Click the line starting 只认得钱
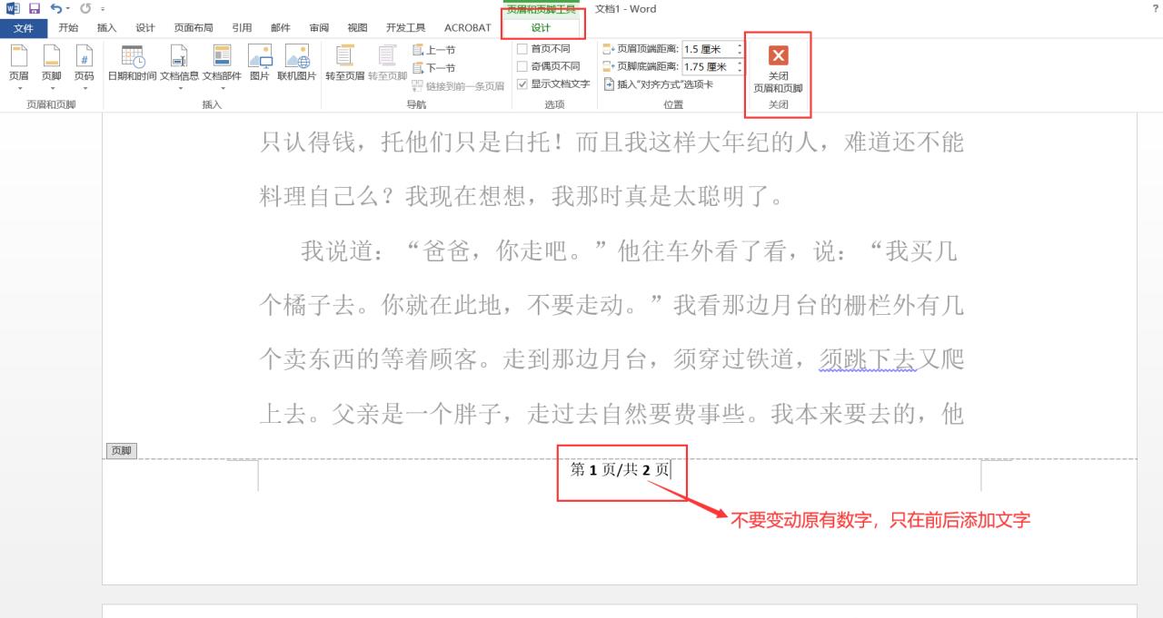The width and height of the screenshot is (1163, 618). click(x=611, y=142)
